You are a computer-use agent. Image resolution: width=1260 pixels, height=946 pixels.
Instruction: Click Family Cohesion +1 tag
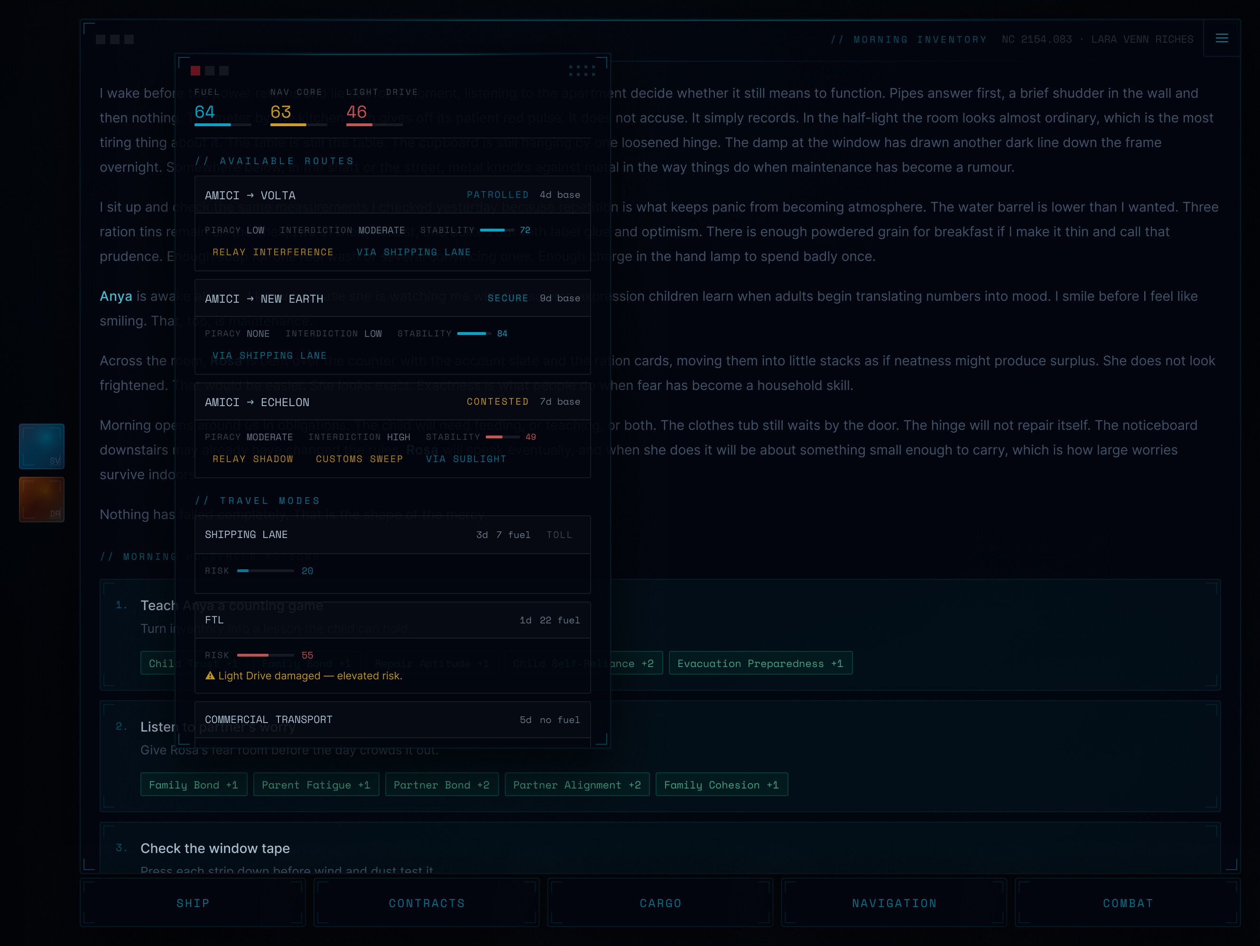(x=722, y=784)
